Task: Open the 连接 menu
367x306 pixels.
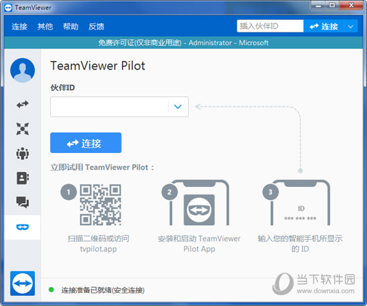Action: (19, 27)
